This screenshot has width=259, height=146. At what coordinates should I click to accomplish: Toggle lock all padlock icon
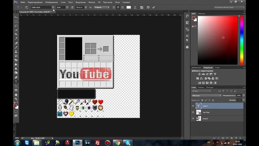pos(213,100)
